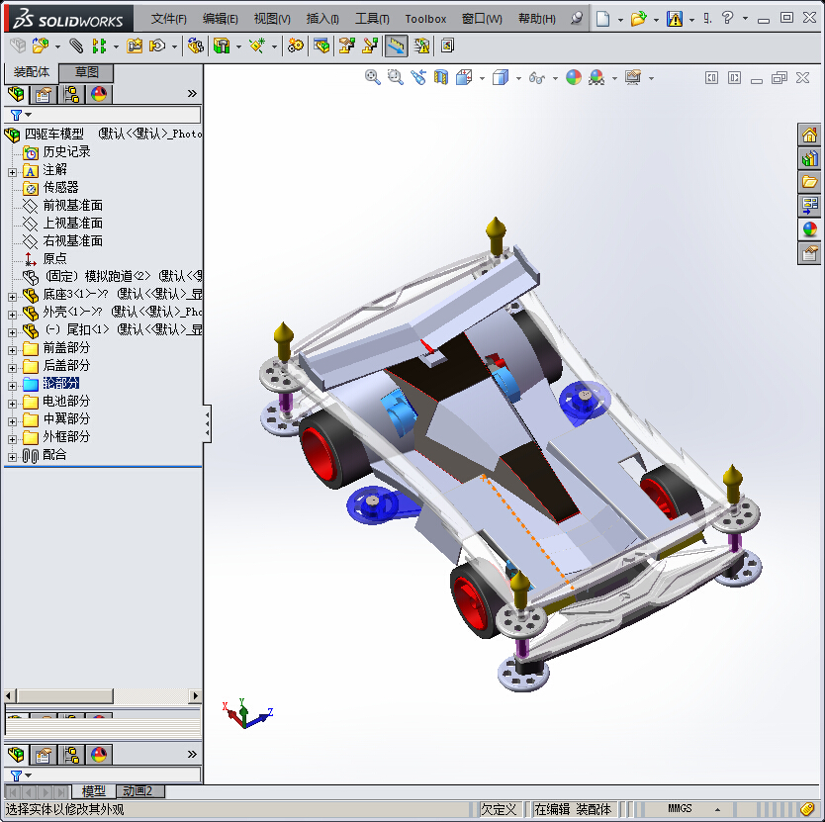The height and width of the screenshot is (822, 825).
Task: Open the View Palette task pane icon
Action: 809,205
